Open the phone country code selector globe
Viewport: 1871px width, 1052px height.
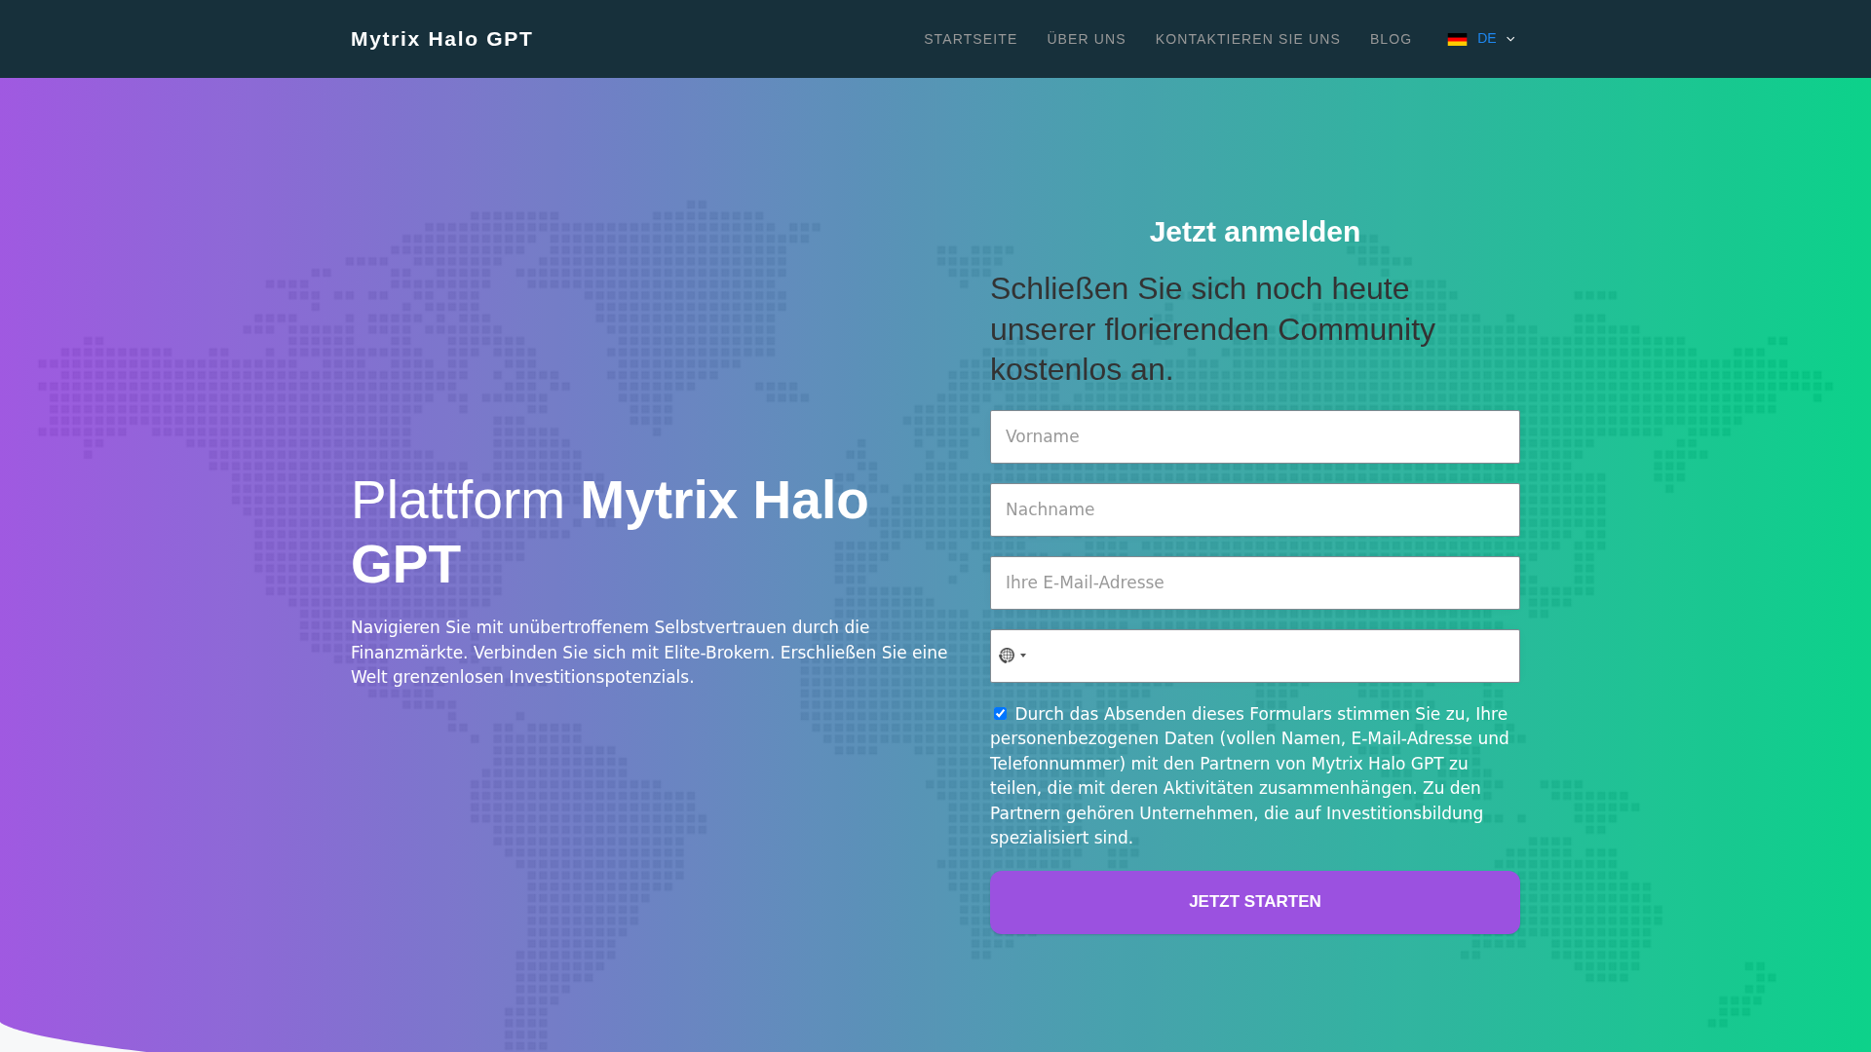click(x=1007, y=656)
